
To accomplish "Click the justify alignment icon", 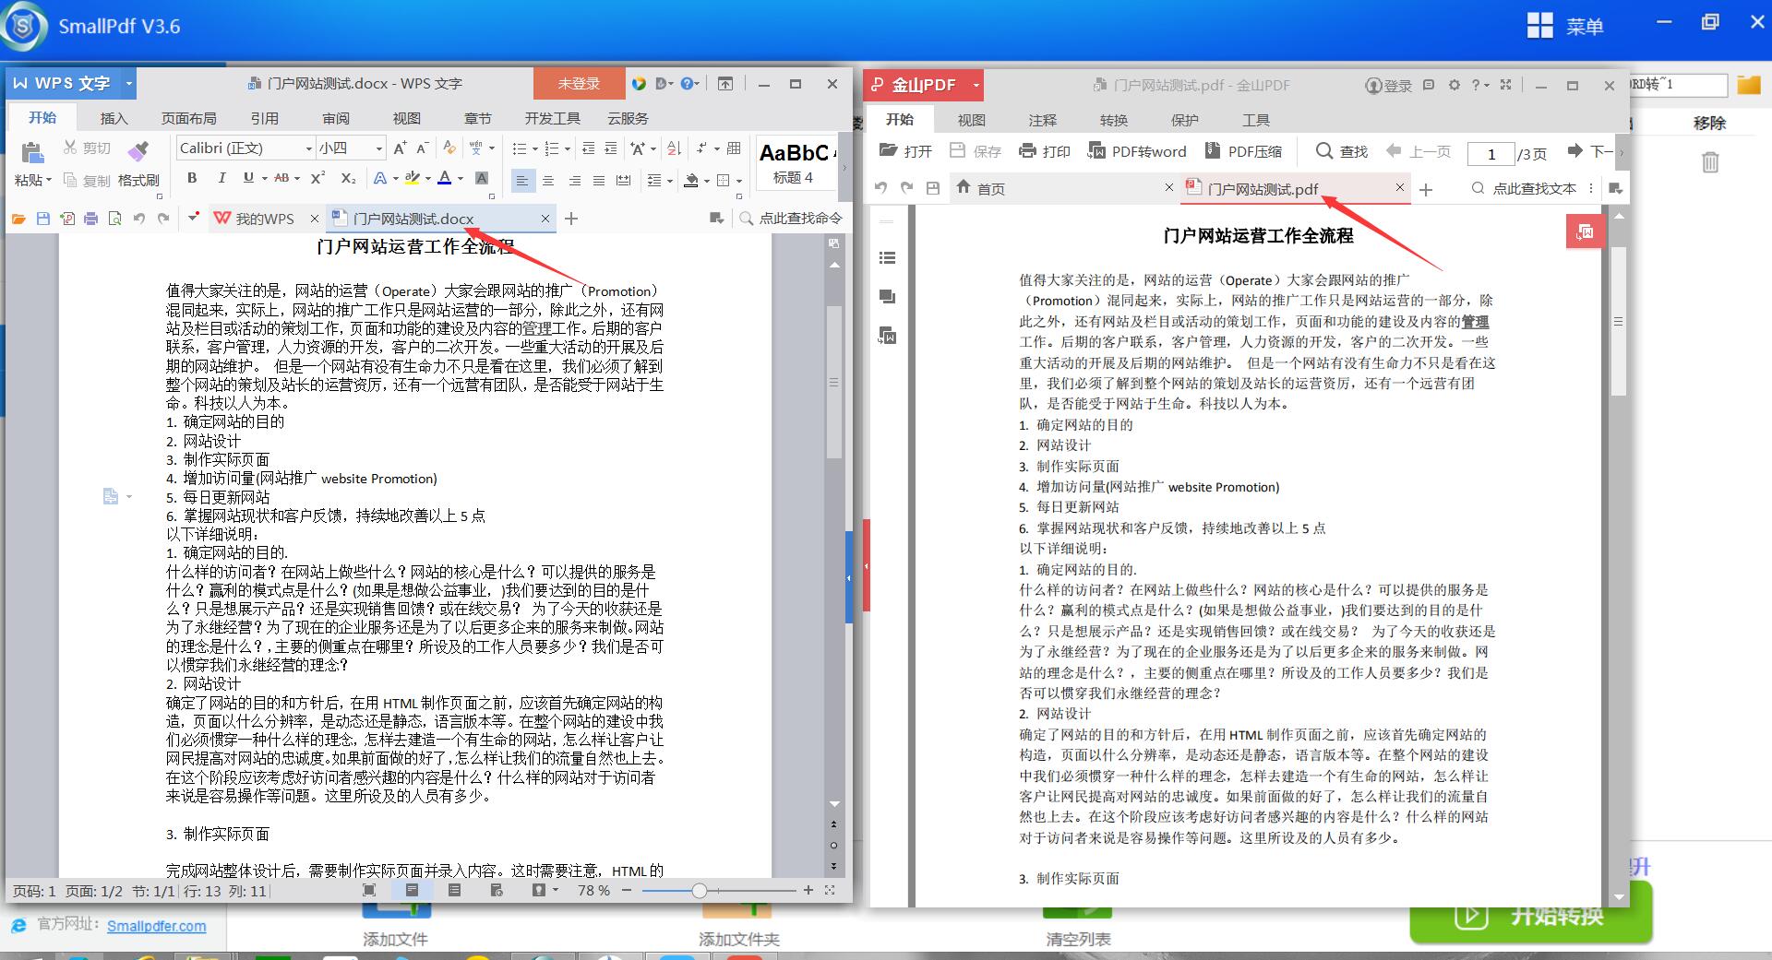I will pyautogui.click(x=599, y=181).
